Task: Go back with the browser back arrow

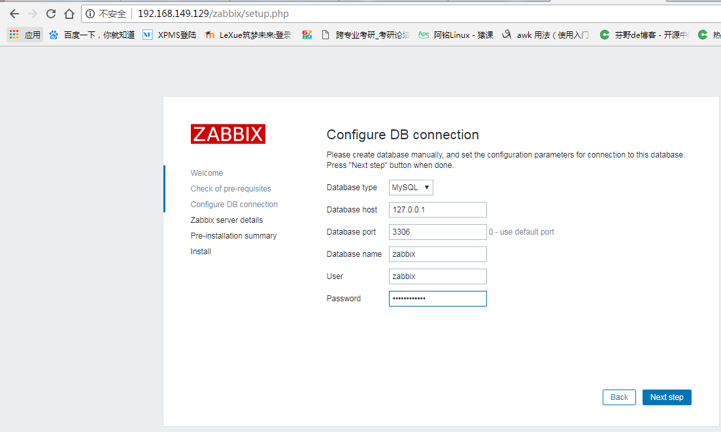Action: click(14, 14)
